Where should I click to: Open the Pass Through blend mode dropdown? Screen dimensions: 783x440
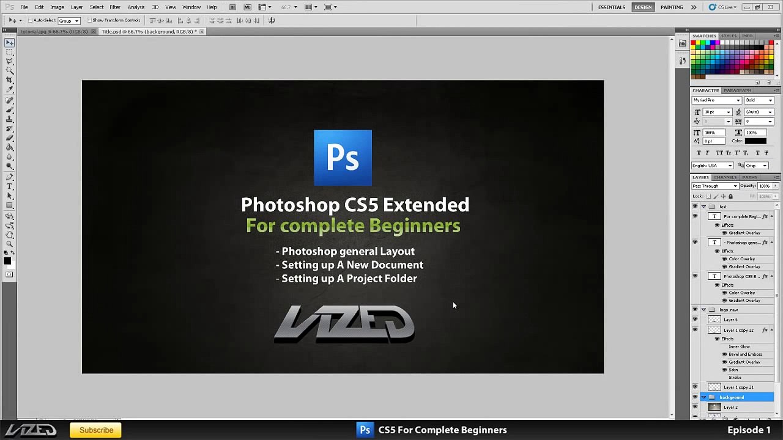click(x=715, y=186)
